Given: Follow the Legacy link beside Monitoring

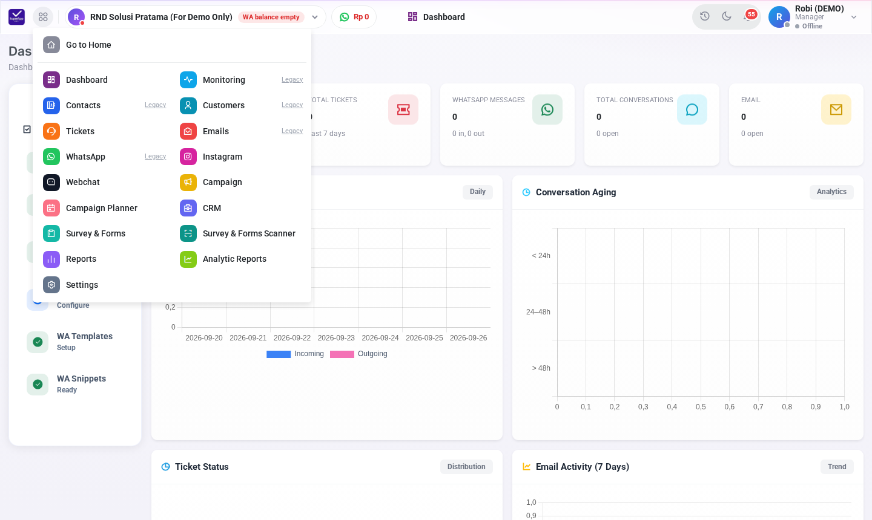Looking at the screenshot, I should (292, 80).
